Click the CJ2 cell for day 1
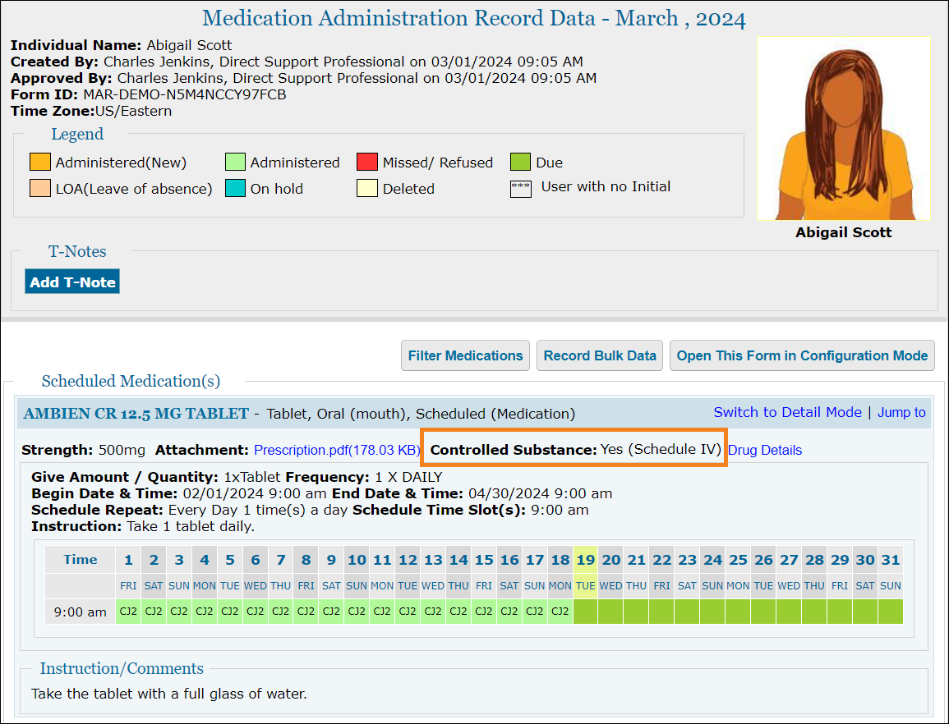This screenshot has width=949, height=724. [128, 612]
